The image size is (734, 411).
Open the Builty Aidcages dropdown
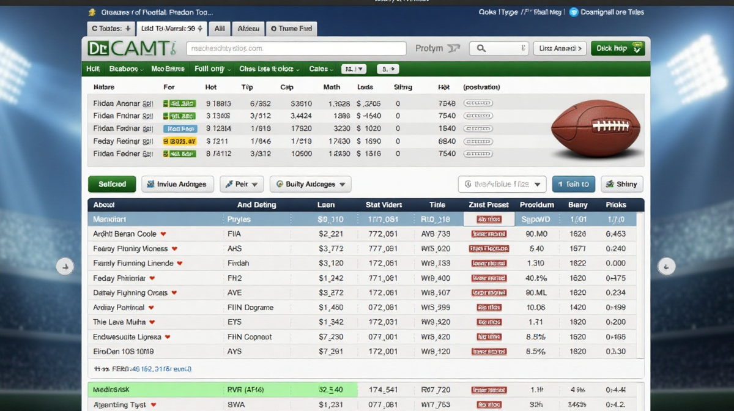click(310, 184)
